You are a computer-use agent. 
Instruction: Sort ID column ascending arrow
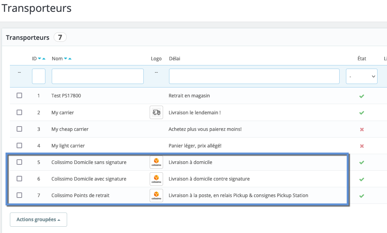(44, 59)
